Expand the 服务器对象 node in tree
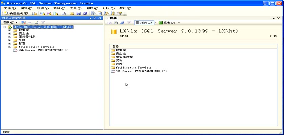 10,37
